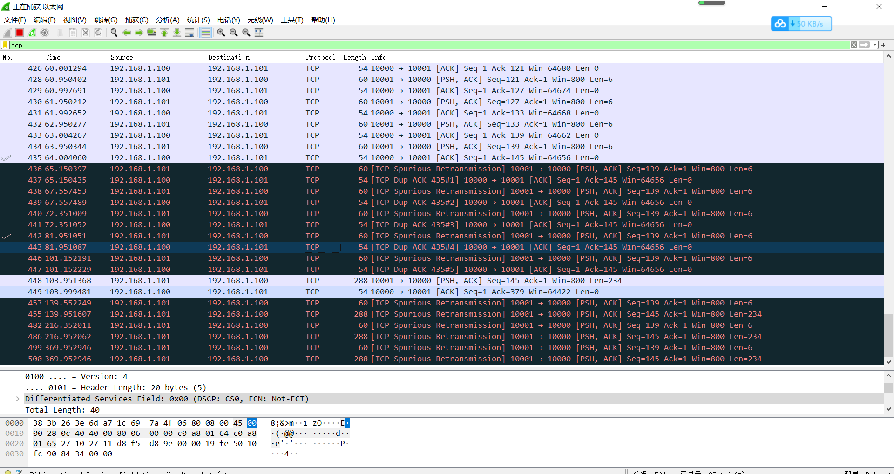Click the reload capture file icon

point(98,33)
